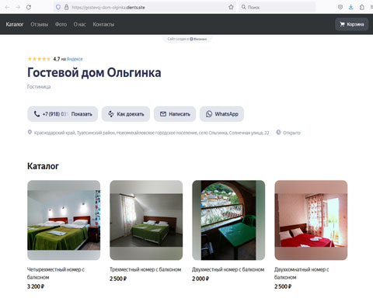
Task: Click the route icon in Как доехать
Action: pos(111,114)
